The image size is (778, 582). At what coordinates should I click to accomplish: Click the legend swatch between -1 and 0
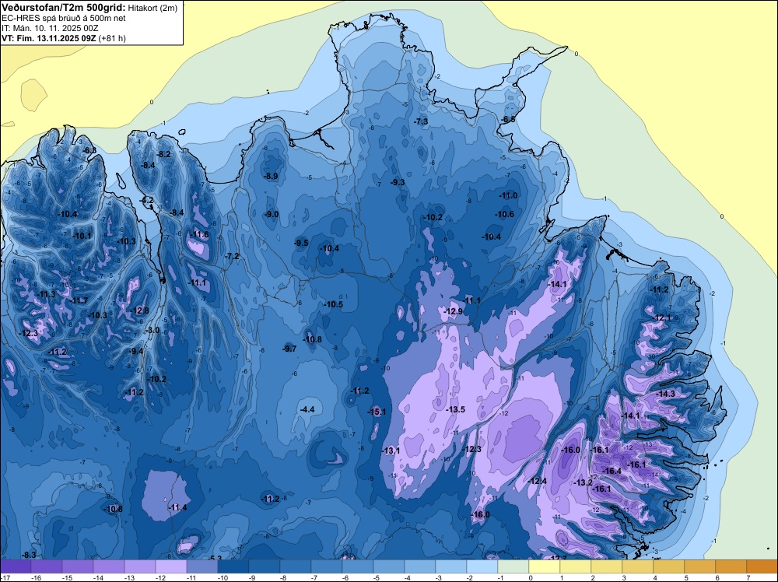click(513, 566)
